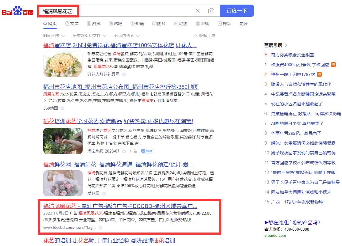Click the 百度一下 search button
This screenshot has height=246, width=342.
click(x=237, y=11)
